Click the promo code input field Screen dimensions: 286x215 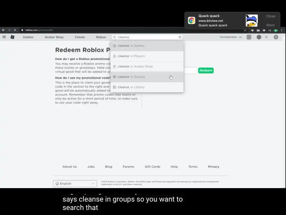pyautogui.click(x=190, y=70)
